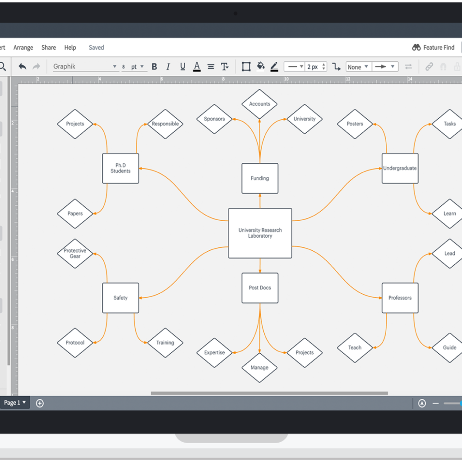Select the Protocol diamond shape
Viewport: 462px width, 462px height.
pos(75,343)
